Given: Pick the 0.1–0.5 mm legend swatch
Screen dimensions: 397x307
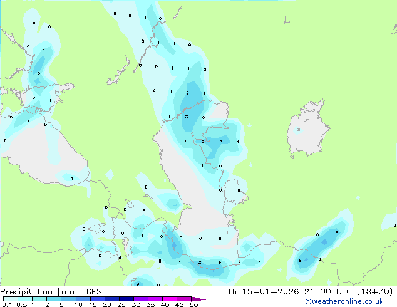Looking at the screenshot, I should pyautogui.click(x=11, y=299).
